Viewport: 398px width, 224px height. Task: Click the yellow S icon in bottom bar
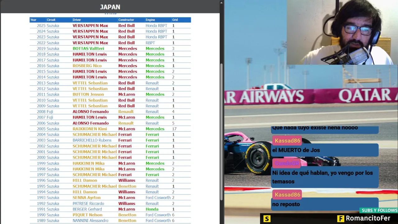(x=267, y=219)
